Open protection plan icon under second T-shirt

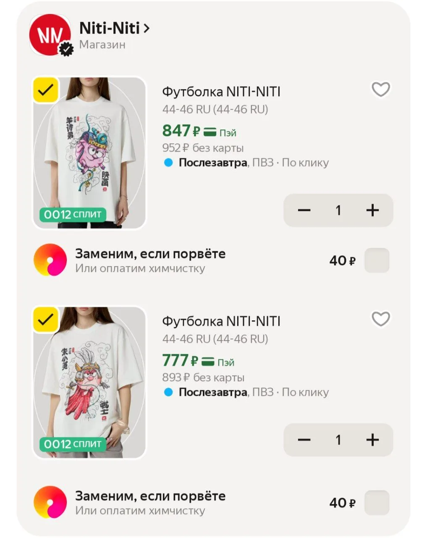(x=50, y=502)
